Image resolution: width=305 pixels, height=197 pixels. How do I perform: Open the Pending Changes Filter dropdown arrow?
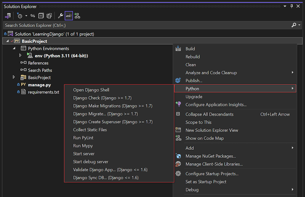point(26,16)
